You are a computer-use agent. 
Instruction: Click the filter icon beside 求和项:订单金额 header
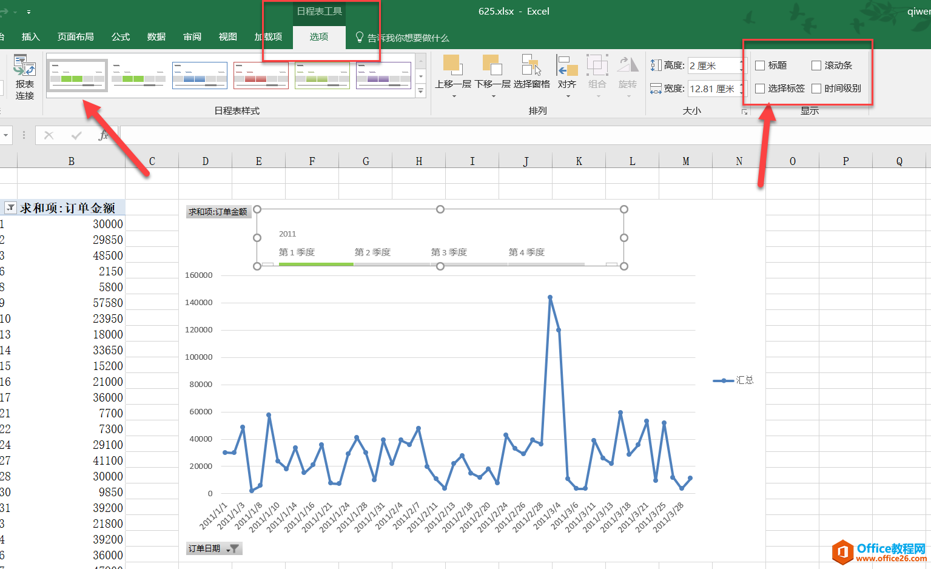pos(10,208)
